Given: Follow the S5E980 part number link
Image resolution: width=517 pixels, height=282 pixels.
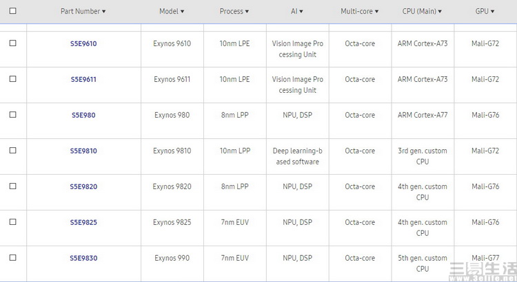Looking at the screenshot, I should tap(83, 115).
